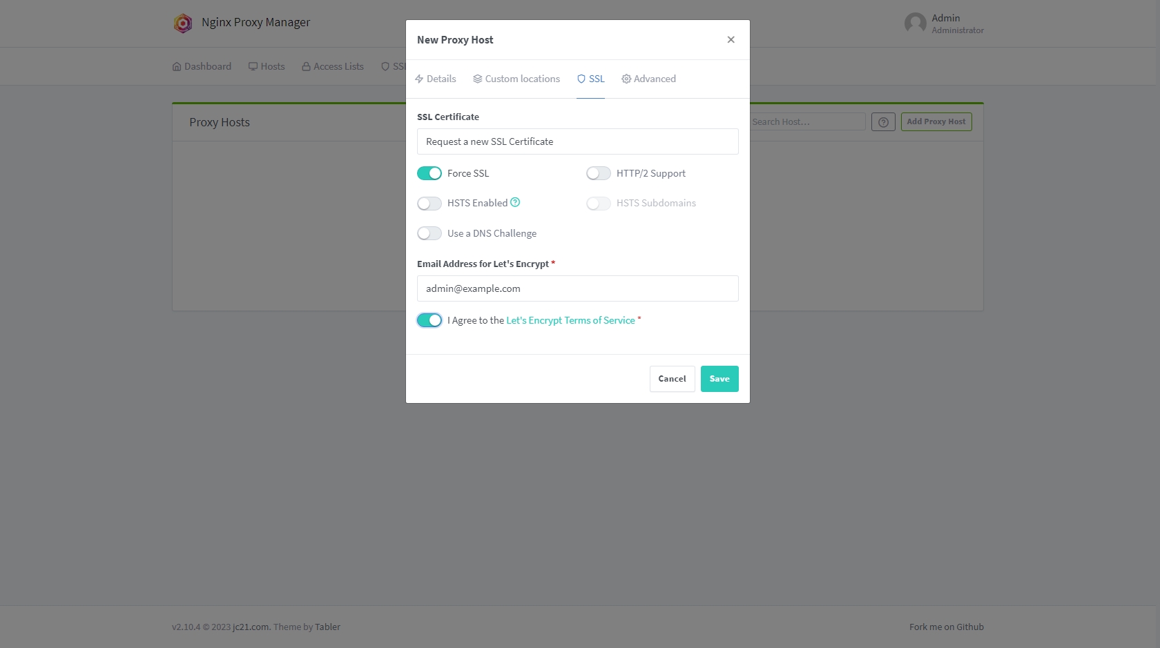Image resolution: width=1160 pixels, height=648 pixels.
Task: Click the help icon beside Add Proxy Host
Action: coord(883,122)
